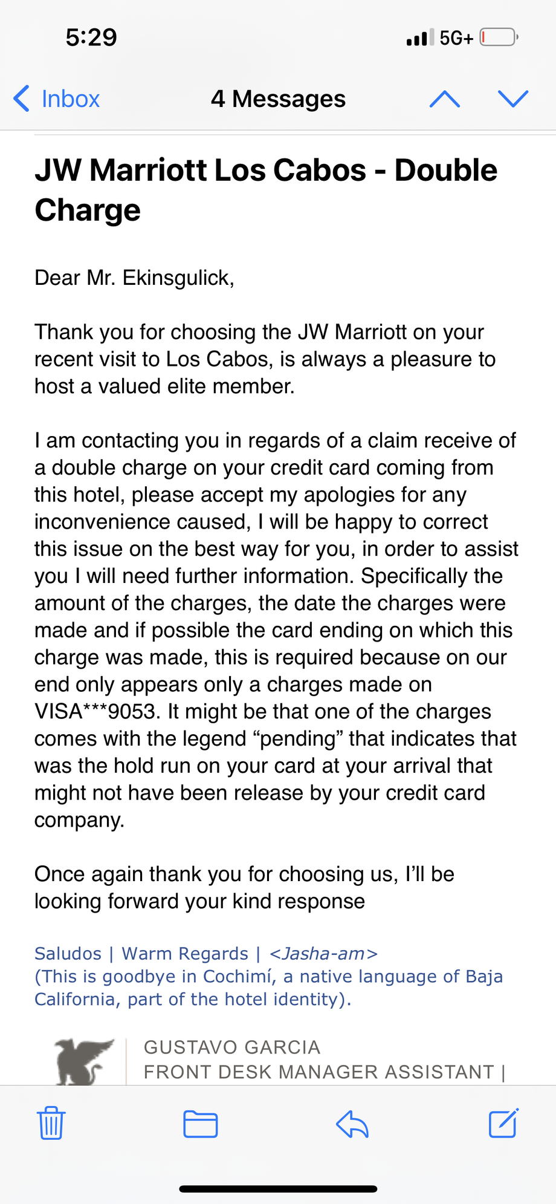556x1204 pixels.
Task: Delete this email using the trash icon
Action: 51,1123
